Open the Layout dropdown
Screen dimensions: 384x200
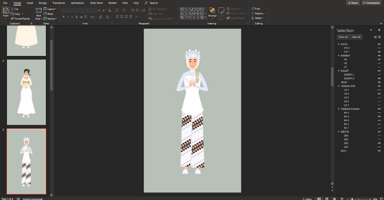click(x=52, y=9)
